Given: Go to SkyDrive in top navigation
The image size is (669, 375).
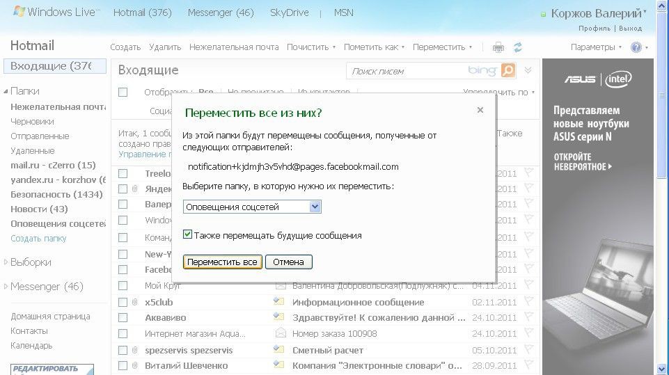Looking at the screenshot, I should click(289, 13).
